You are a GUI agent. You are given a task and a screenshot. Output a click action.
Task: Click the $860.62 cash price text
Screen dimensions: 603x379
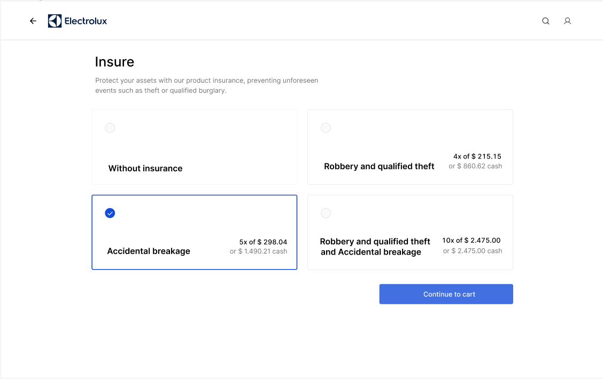pos(475,166)
